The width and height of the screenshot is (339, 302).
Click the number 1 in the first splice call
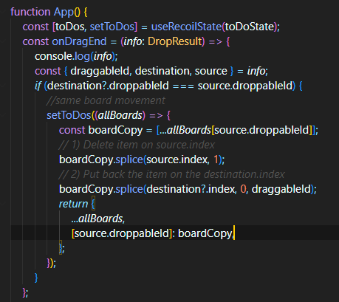click(216, 159)
